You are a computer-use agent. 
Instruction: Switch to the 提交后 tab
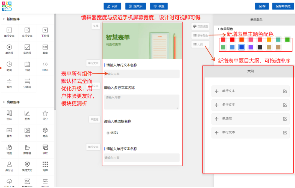point(135,6)
